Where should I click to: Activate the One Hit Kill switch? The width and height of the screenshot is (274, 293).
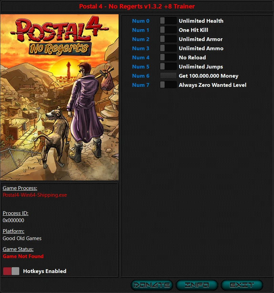click(168, 30)
